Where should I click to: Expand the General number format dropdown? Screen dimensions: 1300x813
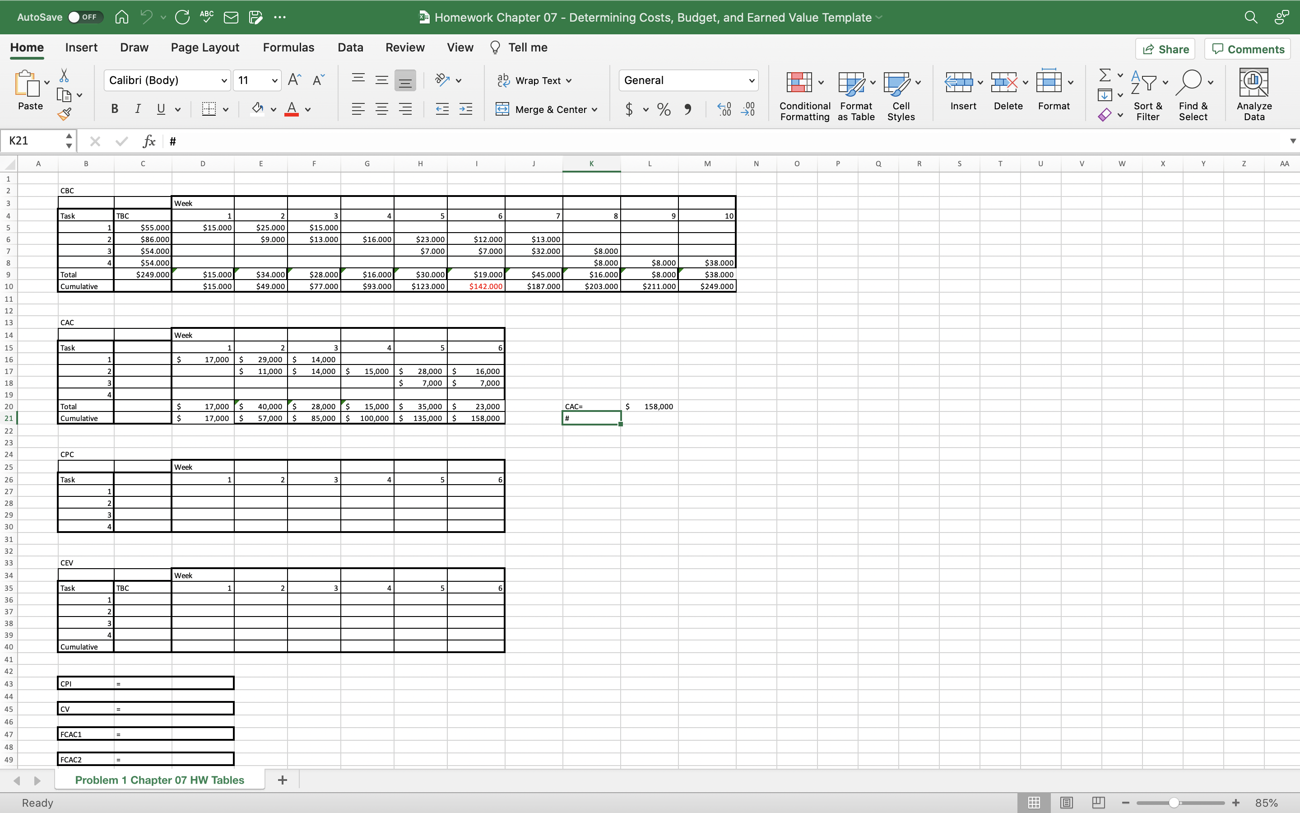click(752, 81)
